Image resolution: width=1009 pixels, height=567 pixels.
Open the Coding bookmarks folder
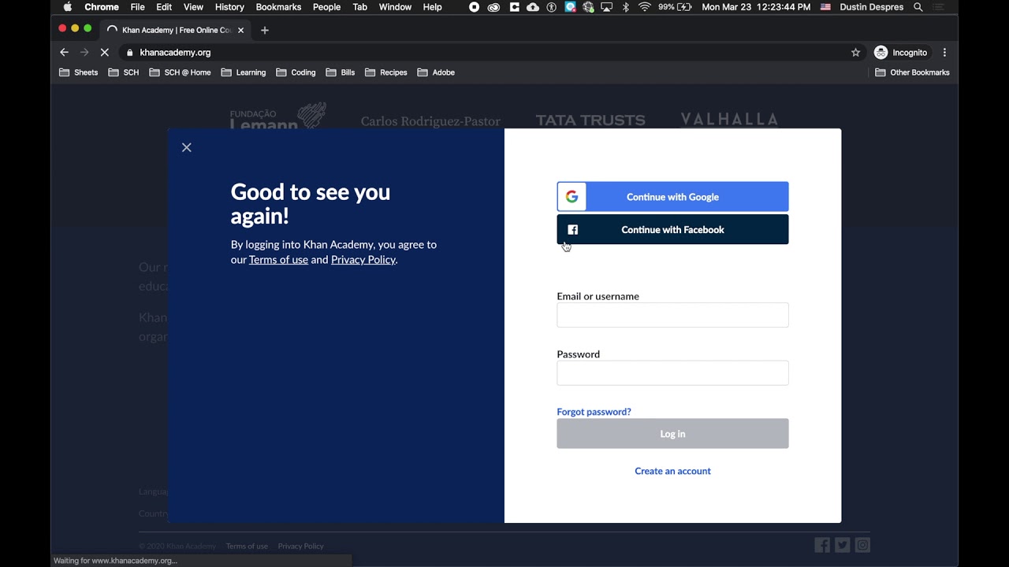click(296, 72)
